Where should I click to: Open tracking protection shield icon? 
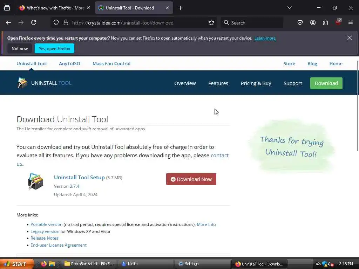(56, 23)
